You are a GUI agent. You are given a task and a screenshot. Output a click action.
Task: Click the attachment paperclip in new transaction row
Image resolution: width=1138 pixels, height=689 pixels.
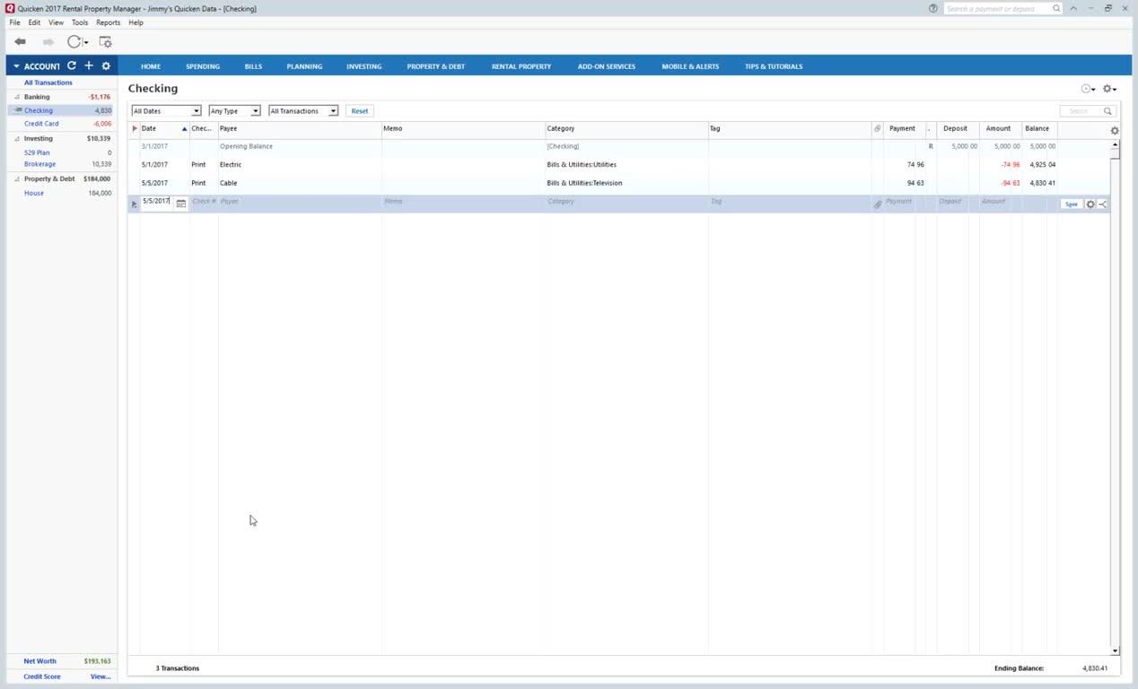tap(878, 205)
